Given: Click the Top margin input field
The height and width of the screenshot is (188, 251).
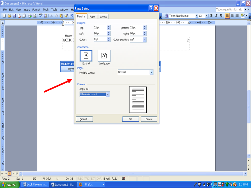Looking at the screenshot, I should 100,27.
